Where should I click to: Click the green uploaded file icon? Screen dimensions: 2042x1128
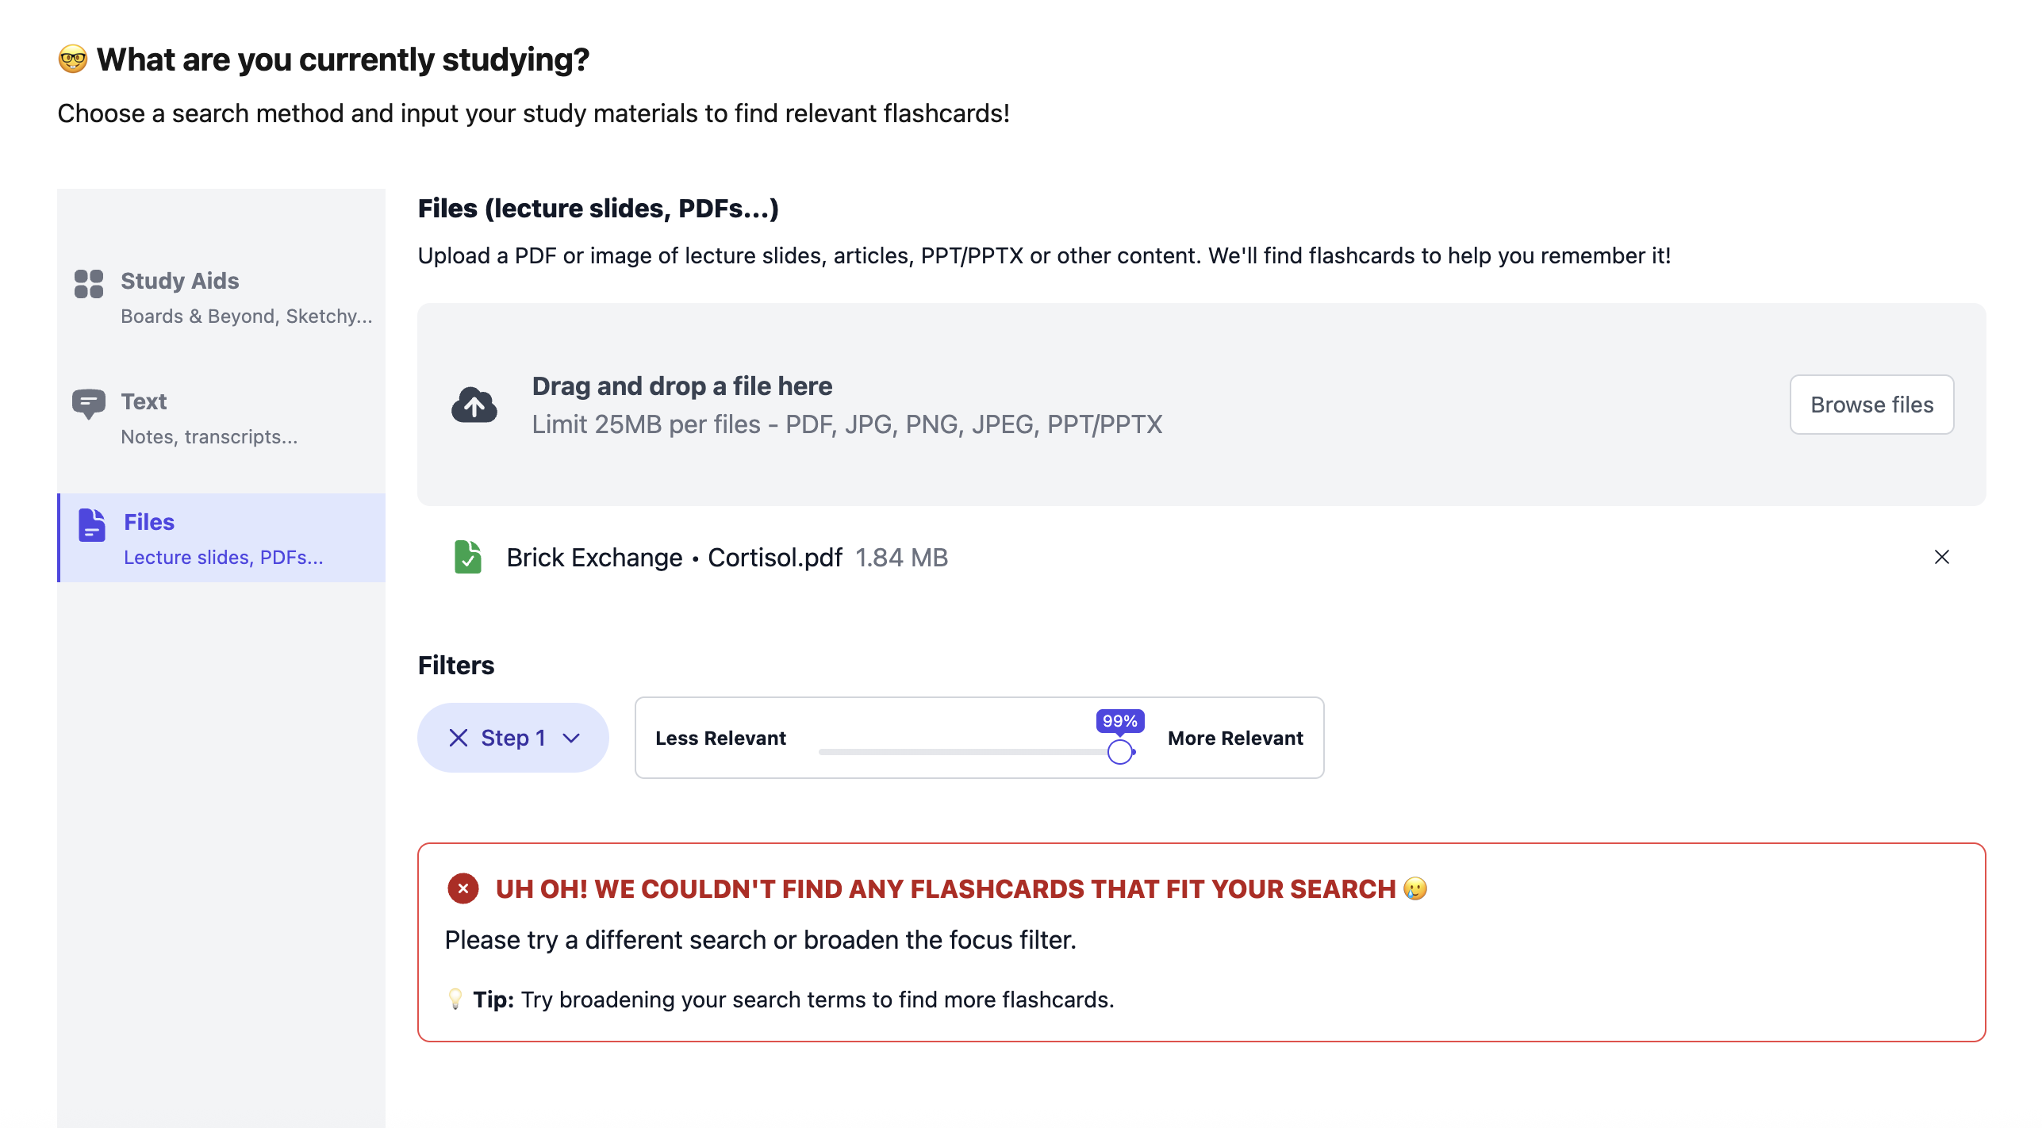(x=467, y=557)
